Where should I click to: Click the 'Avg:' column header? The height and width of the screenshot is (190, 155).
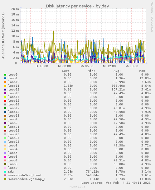pyautogui.click(x=117, y=71)
